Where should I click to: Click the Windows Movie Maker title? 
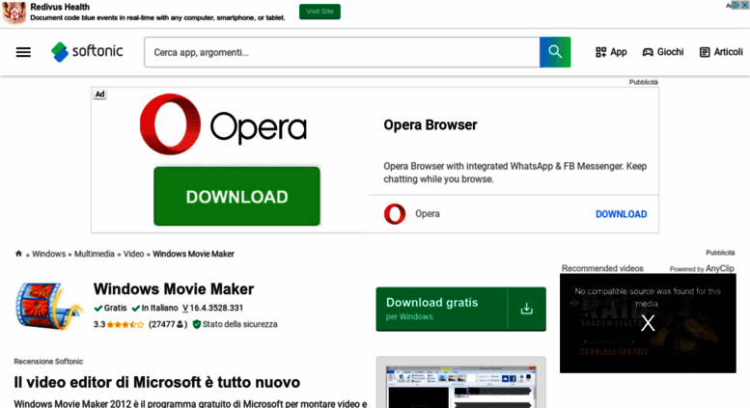click(174, 289)
